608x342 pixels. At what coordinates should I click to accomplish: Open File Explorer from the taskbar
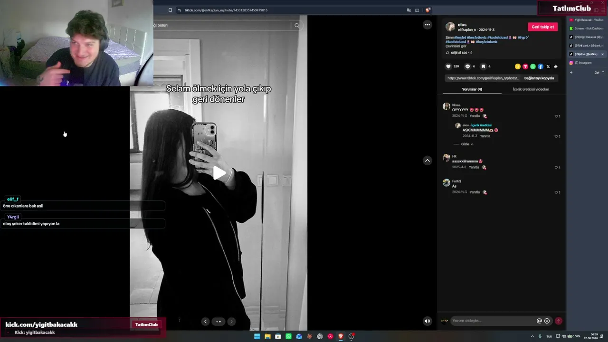267,336
